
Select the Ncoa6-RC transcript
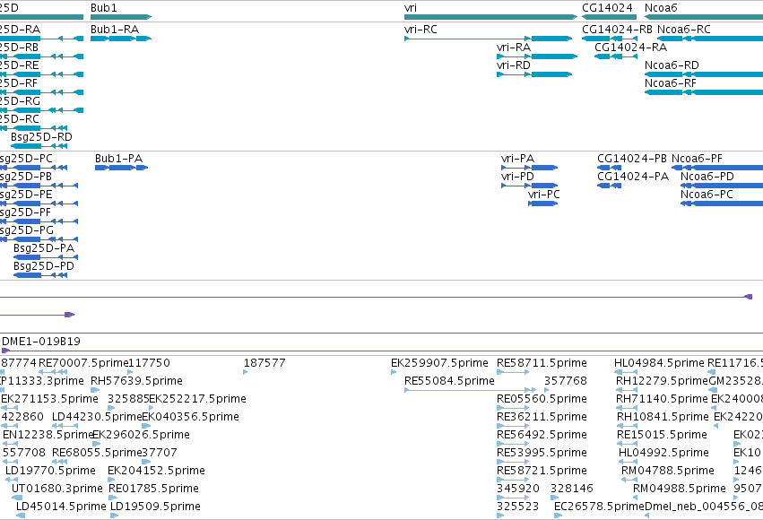point(710,39)
